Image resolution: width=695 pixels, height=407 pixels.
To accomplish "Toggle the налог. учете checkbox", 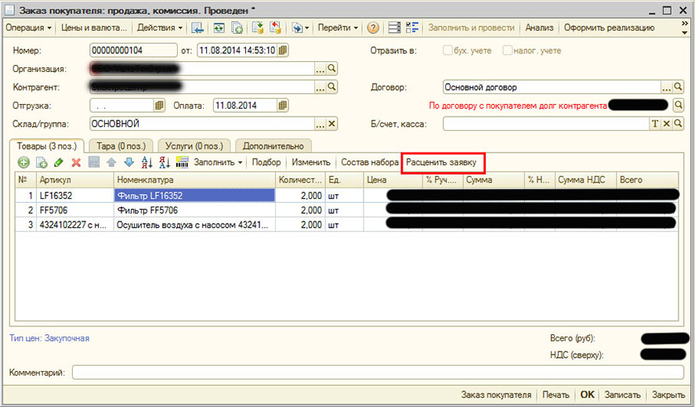I will (508, 51).
